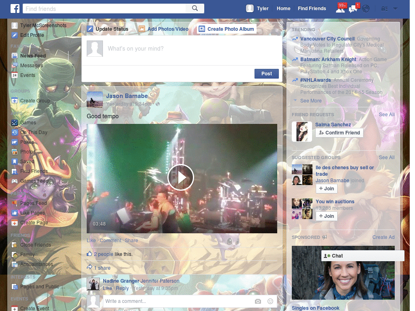Open the messages notification icon
The width and height of the screenshot is (415, 311).
(353, 9)
